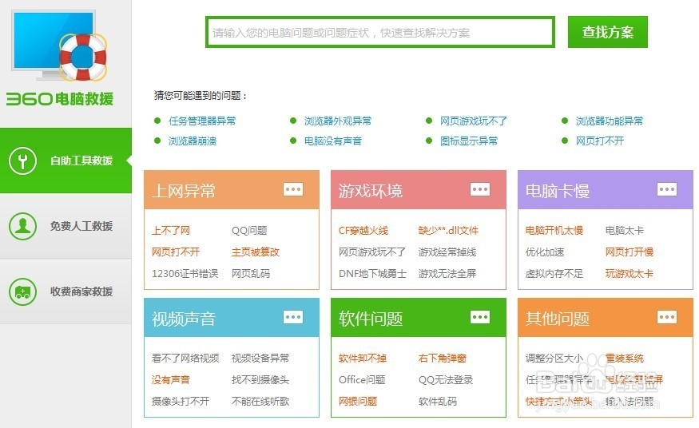Click the ambulance icon for 收费商家救援
Screen dimensions: 699x428
[x=22, y=291]
